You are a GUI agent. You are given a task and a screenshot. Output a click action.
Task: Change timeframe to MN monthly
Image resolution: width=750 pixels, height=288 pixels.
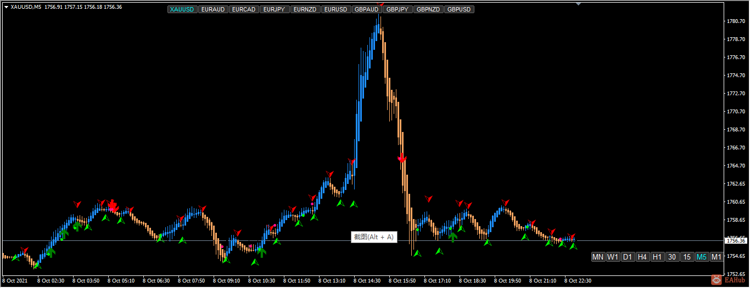click(598, 257)
